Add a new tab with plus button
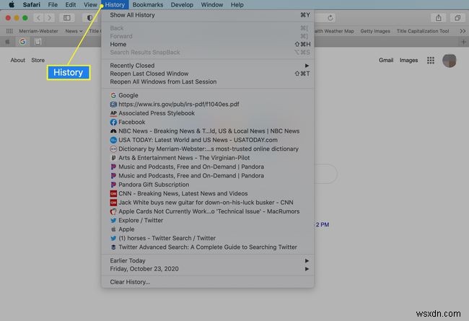 pyautogui.click(x=463, y=42)
